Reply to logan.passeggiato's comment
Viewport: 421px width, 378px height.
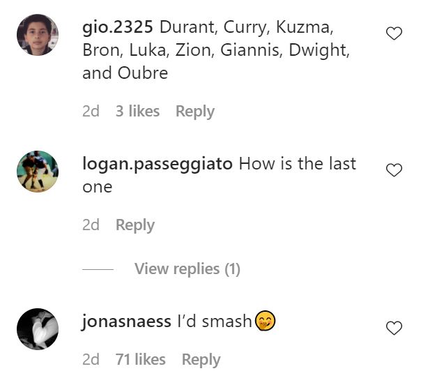click(x=135, y=225)
